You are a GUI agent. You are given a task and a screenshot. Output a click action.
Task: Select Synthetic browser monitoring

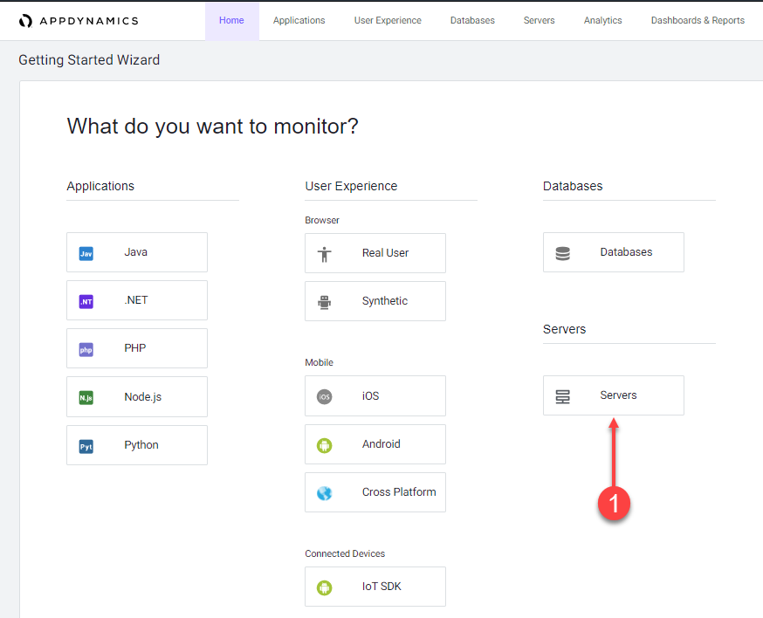click(375, 301)
